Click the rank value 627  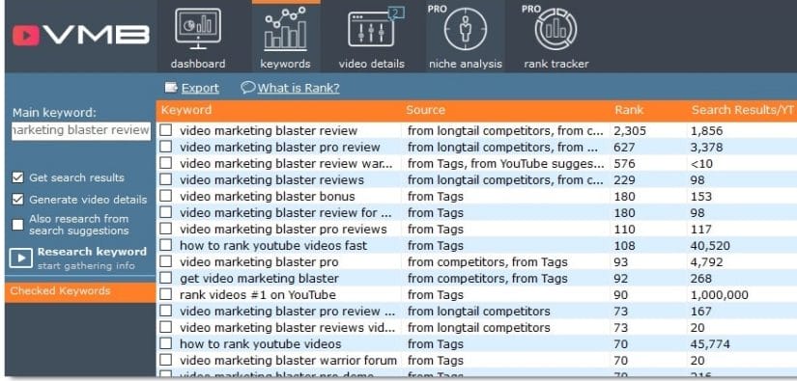[x=624, y=148]
